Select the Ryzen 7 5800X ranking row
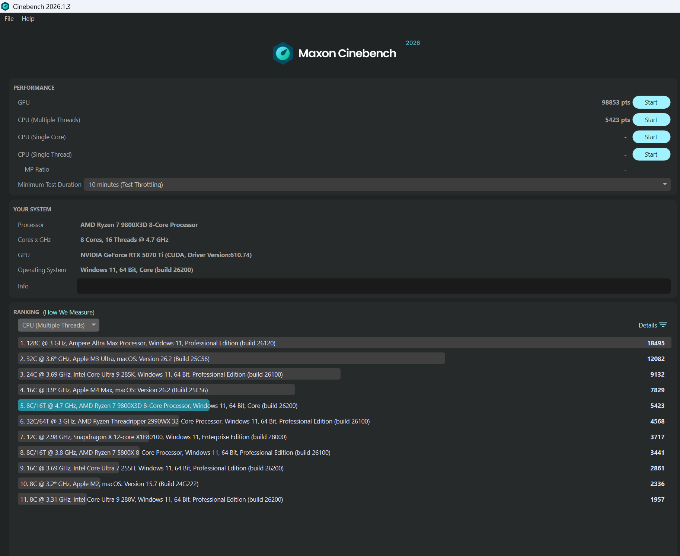 tap(344, 453)
